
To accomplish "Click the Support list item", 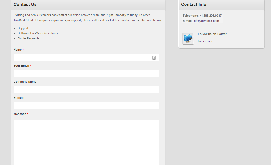I will (x=23, y=28).
